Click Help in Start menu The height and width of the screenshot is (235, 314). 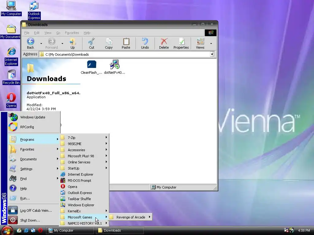[34, 188]
